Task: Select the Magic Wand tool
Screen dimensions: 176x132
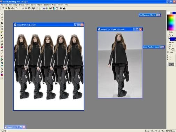Action: [2, 35]
